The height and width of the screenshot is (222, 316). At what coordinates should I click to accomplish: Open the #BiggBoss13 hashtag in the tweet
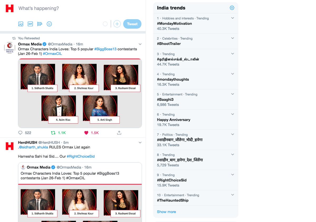point(105,49)
